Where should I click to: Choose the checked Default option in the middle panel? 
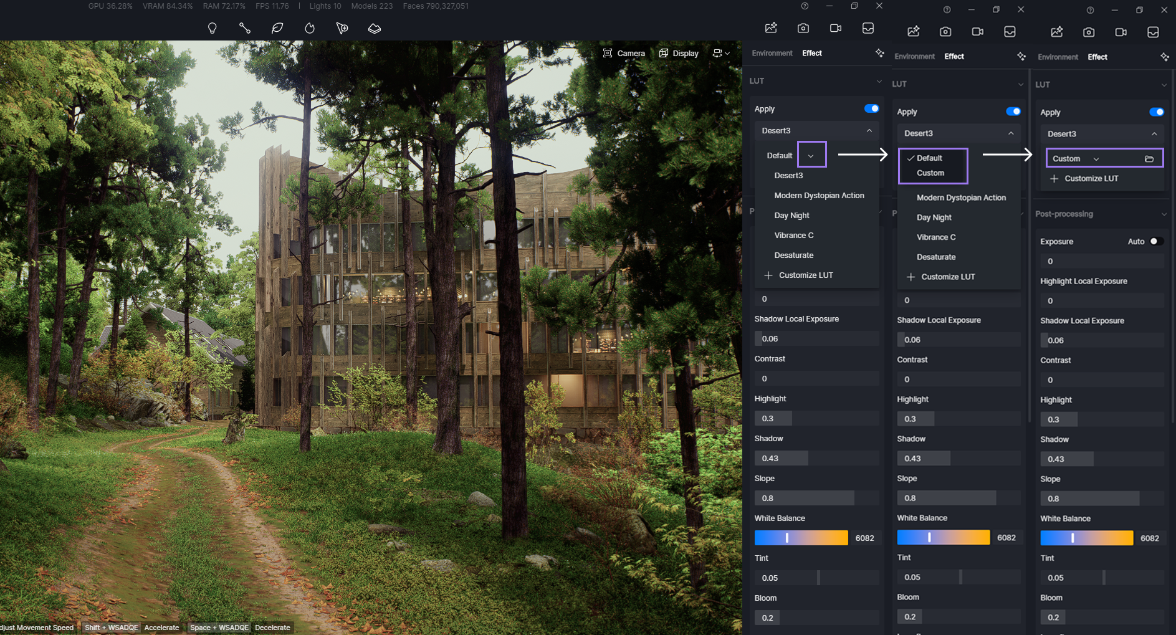point(929,158)
